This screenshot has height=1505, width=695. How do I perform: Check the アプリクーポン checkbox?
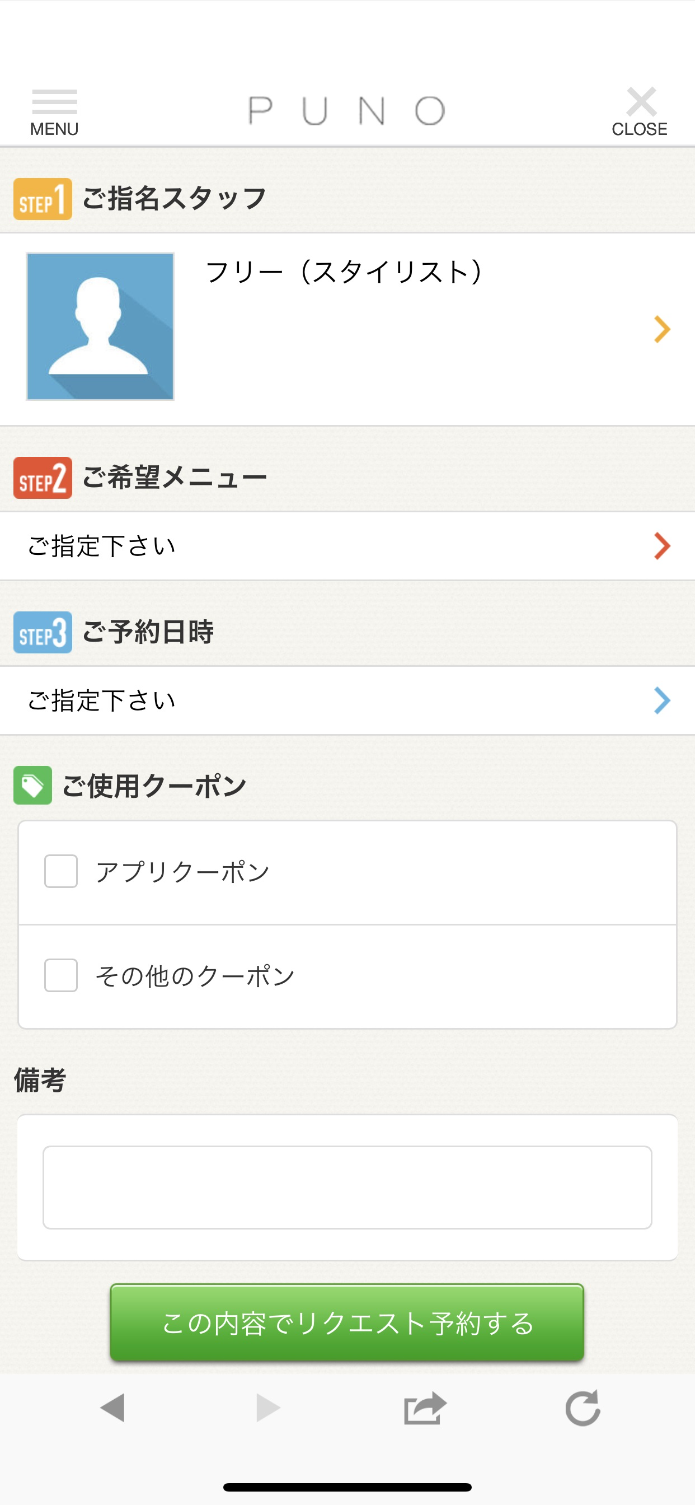(62, 871)
